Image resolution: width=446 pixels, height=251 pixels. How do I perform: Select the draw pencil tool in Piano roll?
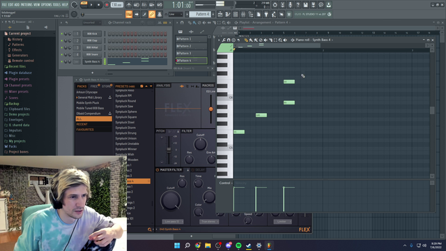tap(246, 40)
